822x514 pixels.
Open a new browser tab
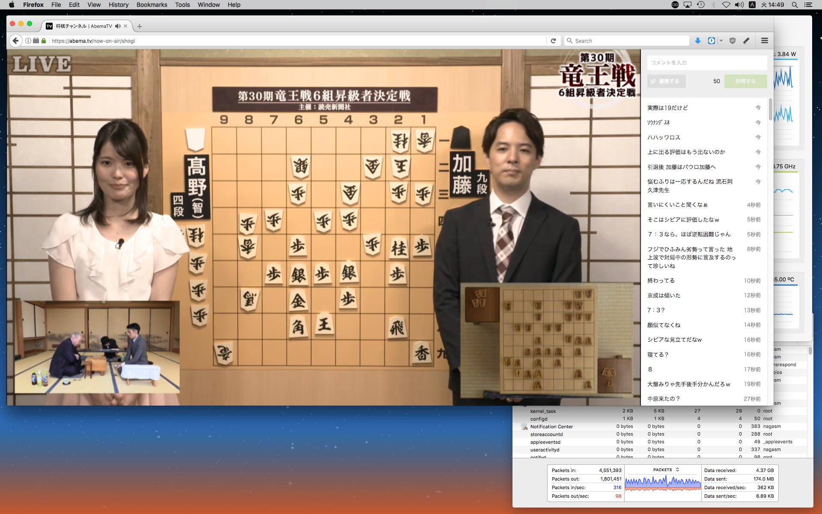click(x=139, y=26)
